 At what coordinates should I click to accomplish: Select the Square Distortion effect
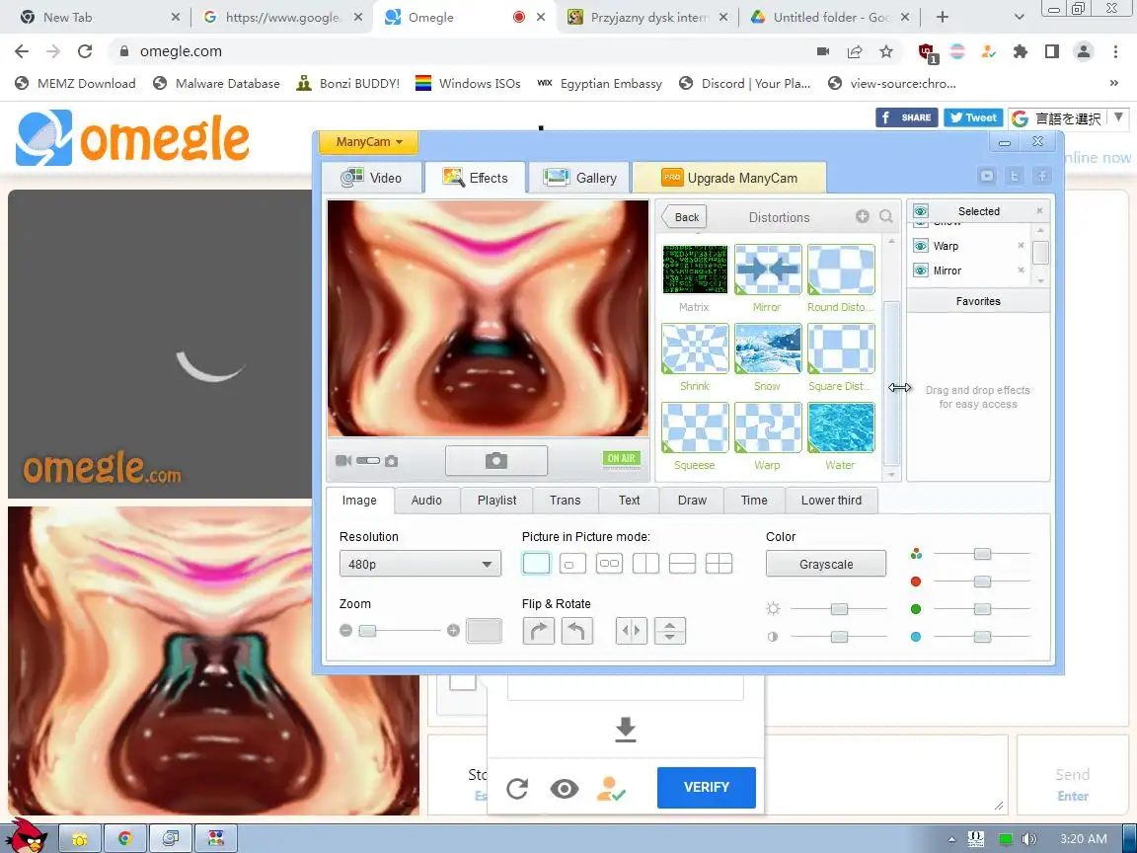pos(841,349)
